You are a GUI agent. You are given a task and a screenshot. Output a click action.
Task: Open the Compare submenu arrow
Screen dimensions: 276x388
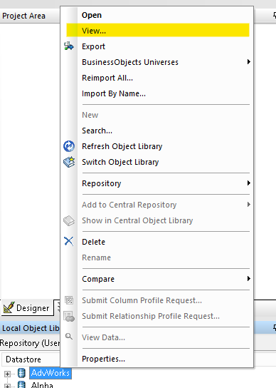click(248, 279)
